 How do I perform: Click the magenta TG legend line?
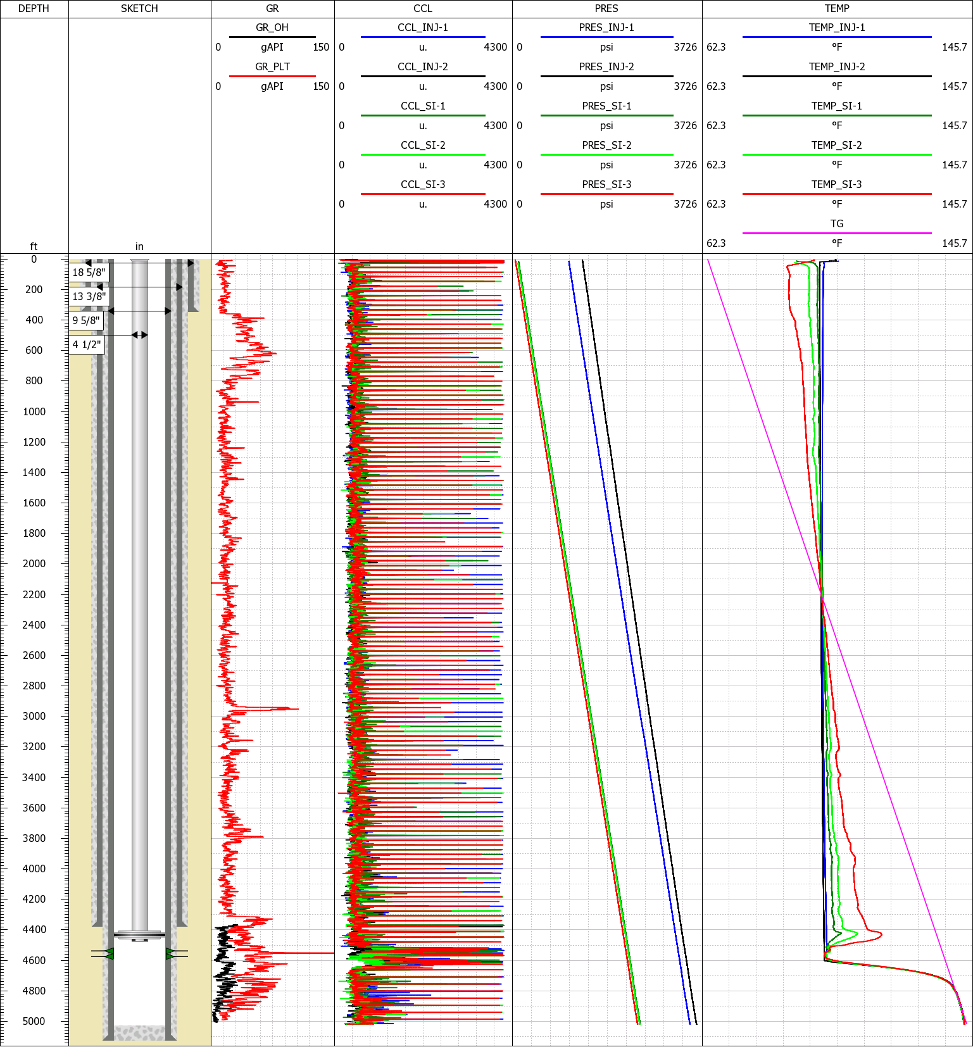pos(837,233)
